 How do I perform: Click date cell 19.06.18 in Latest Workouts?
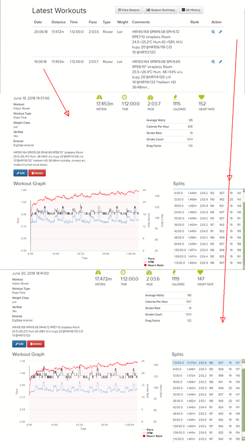tap(40, 61)
